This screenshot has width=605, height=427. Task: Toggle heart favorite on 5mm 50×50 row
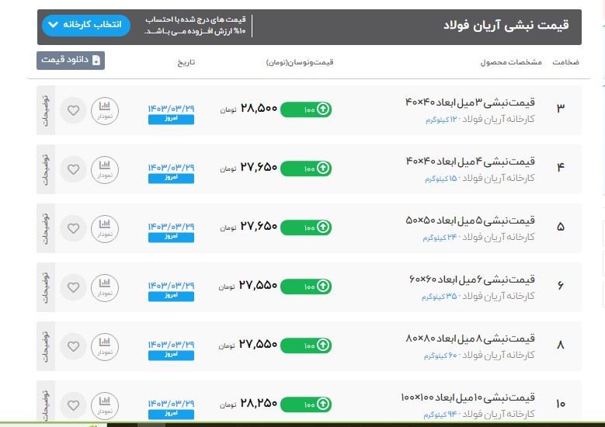(x=73, y=227)
